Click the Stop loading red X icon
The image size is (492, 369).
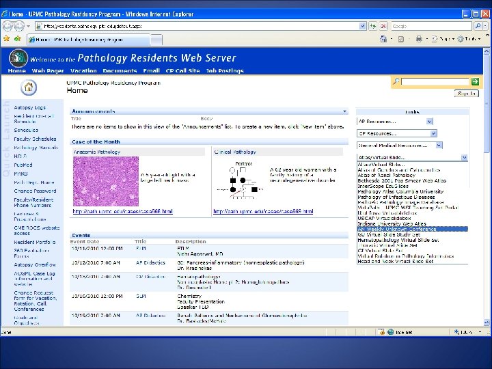point(383,26)
